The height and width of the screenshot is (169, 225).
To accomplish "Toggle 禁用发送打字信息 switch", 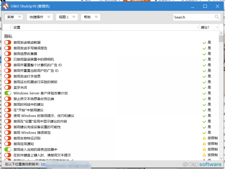I will (x=8, y=76).
